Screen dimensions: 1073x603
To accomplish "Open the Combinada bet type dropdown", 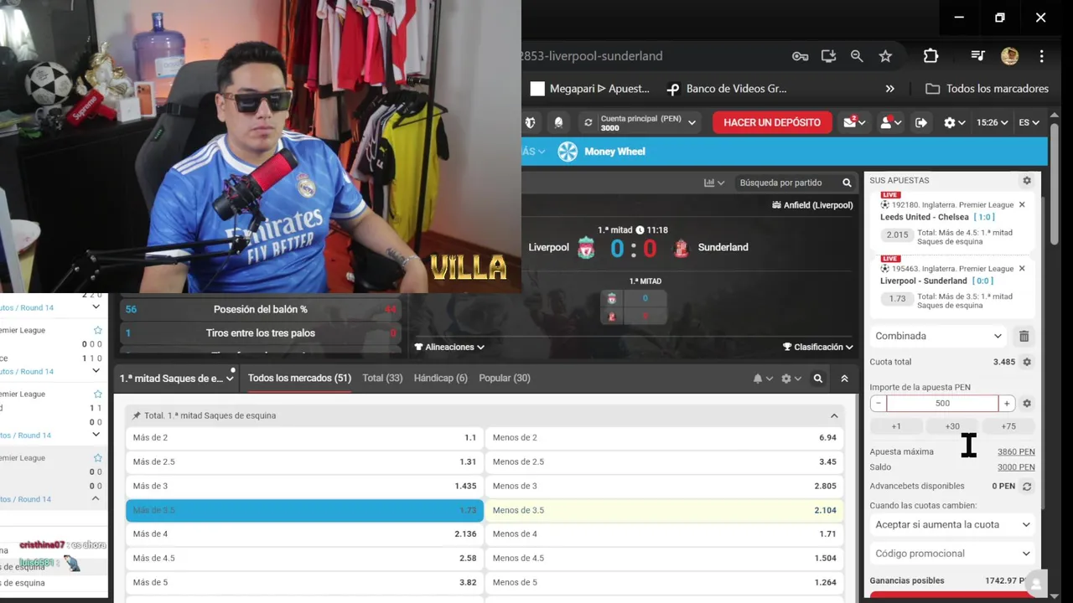I will [938, 336].
